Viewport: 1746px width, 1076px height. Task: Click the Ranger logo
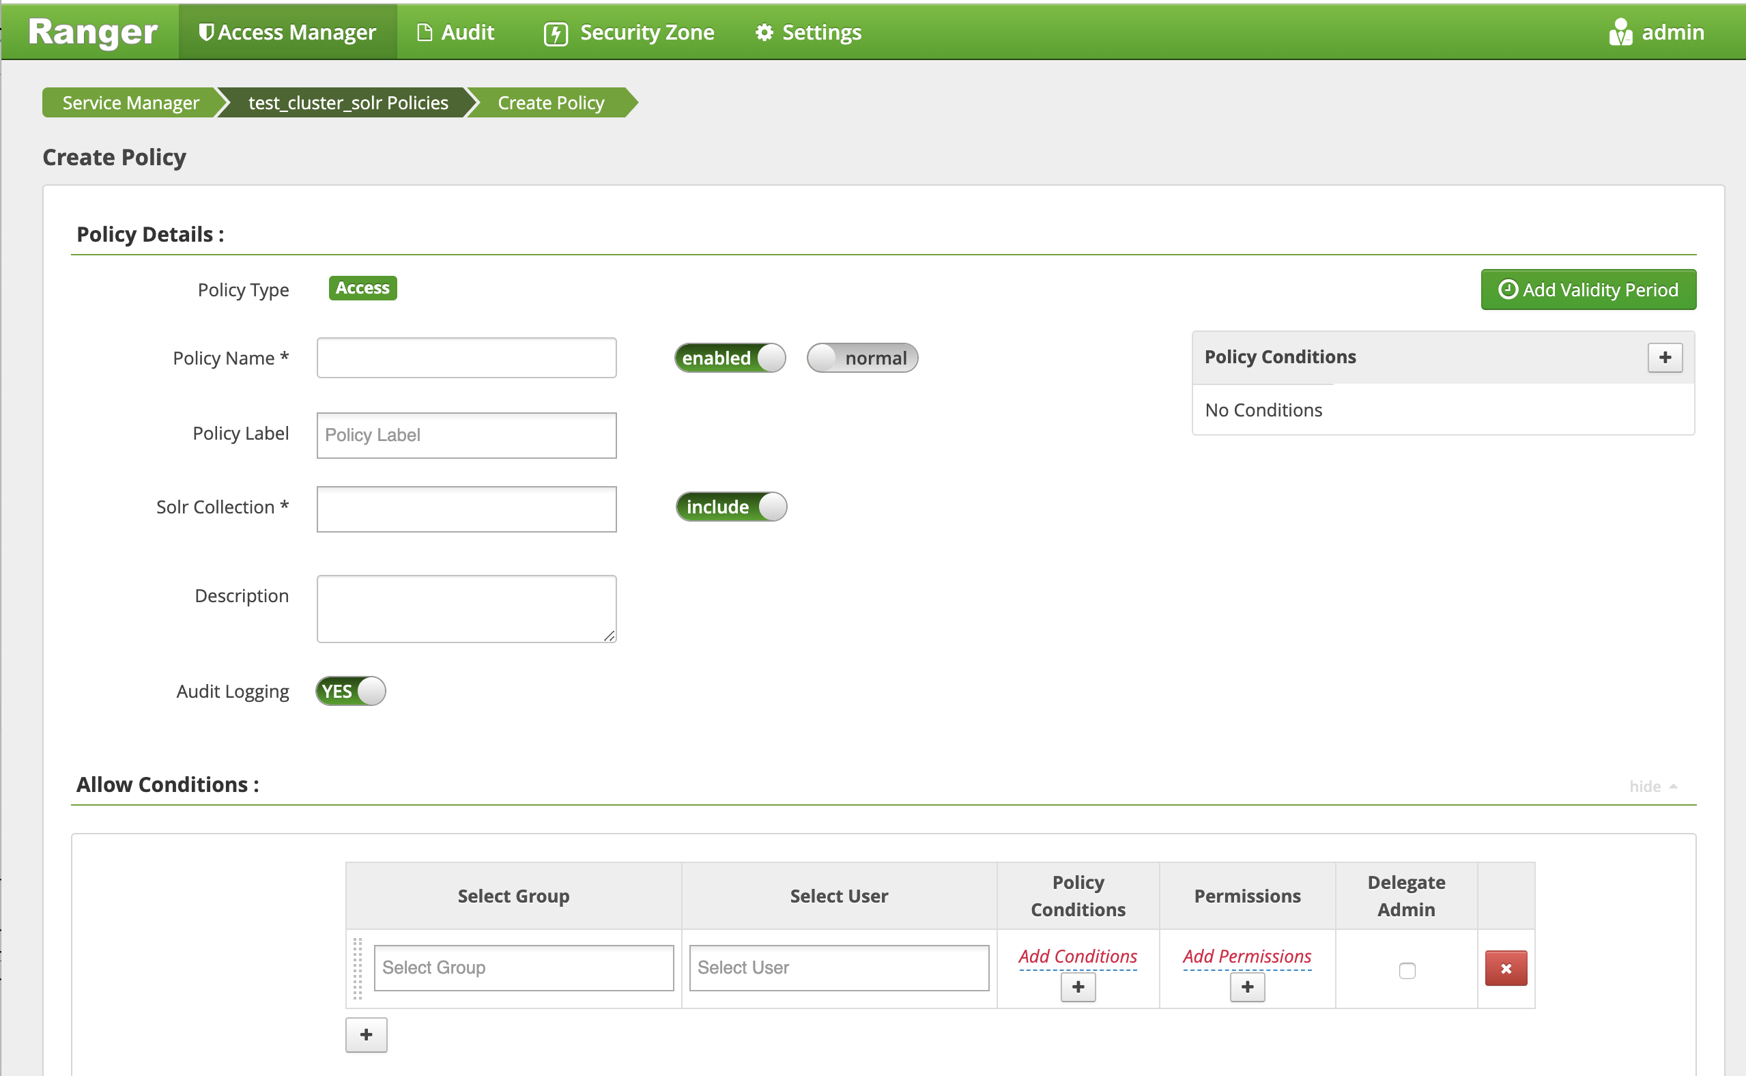tap(93, 32)
